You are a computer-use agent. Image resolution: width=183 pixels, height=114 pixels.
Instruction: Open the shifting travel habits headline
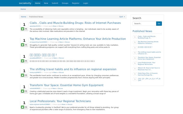click(73, 69)
